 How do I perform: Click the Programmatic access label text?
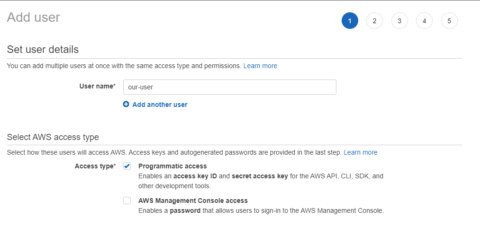tap(172, 166)
